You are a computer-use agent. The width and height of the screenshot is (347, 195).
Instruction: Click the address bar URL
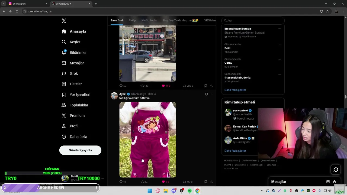40,11
